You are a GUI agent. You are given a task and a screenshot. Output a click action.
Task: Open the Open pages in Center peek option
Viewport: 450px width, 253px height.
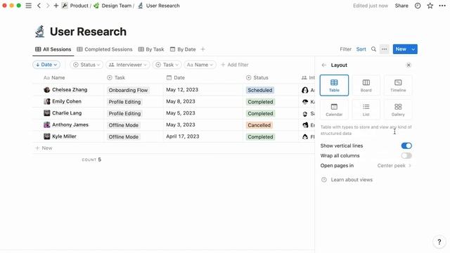click(x=366, y=166)
